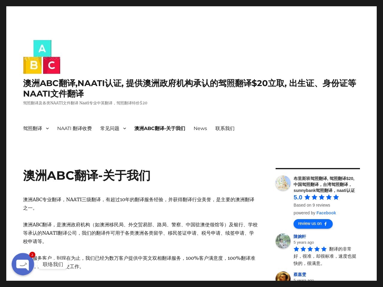Click the 5.0 star rating in the sidebar

point(316,197)
